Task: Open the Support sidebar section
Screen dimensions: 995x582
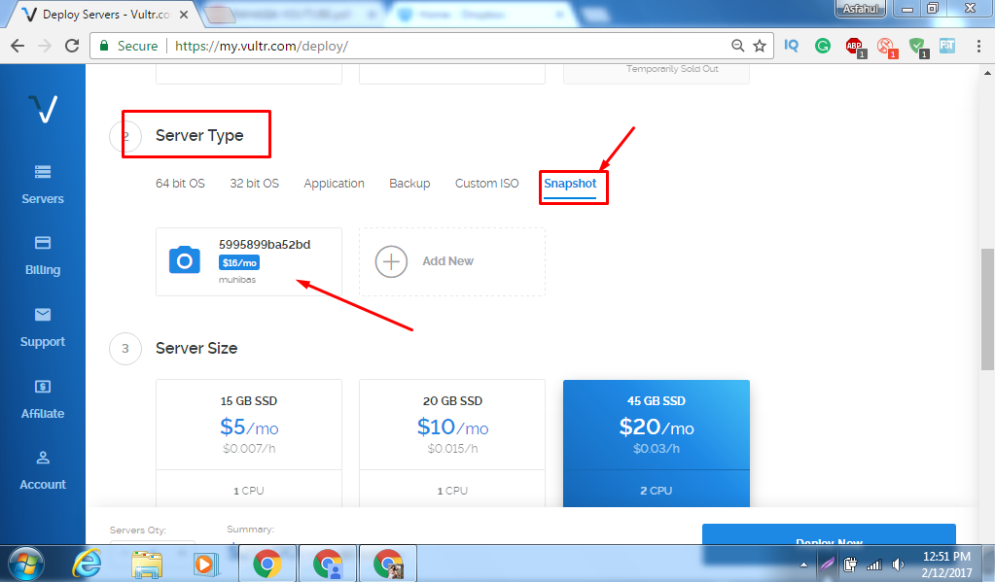Action: pos(43,327)
